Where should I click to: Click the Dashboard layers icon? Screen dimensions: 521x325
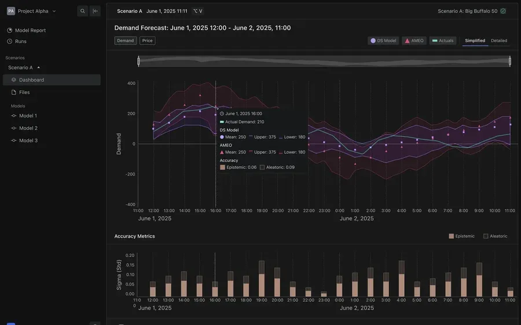coord(14,80)
